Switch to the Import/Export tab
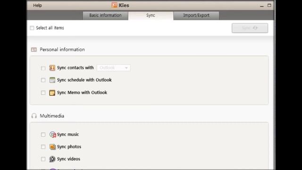 (x=196, y=16)
